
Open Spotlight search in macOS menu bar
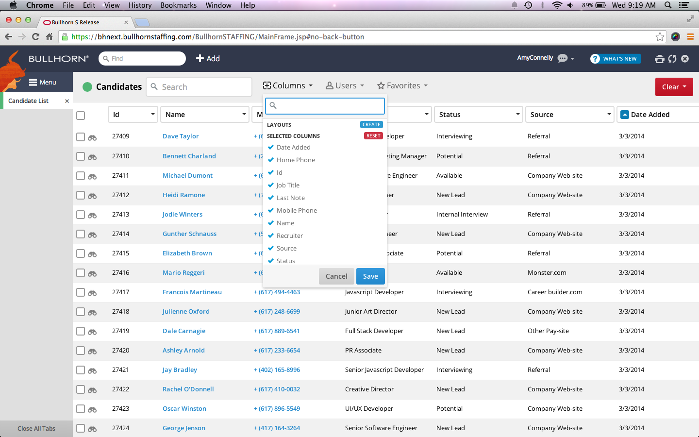[668, 5]
